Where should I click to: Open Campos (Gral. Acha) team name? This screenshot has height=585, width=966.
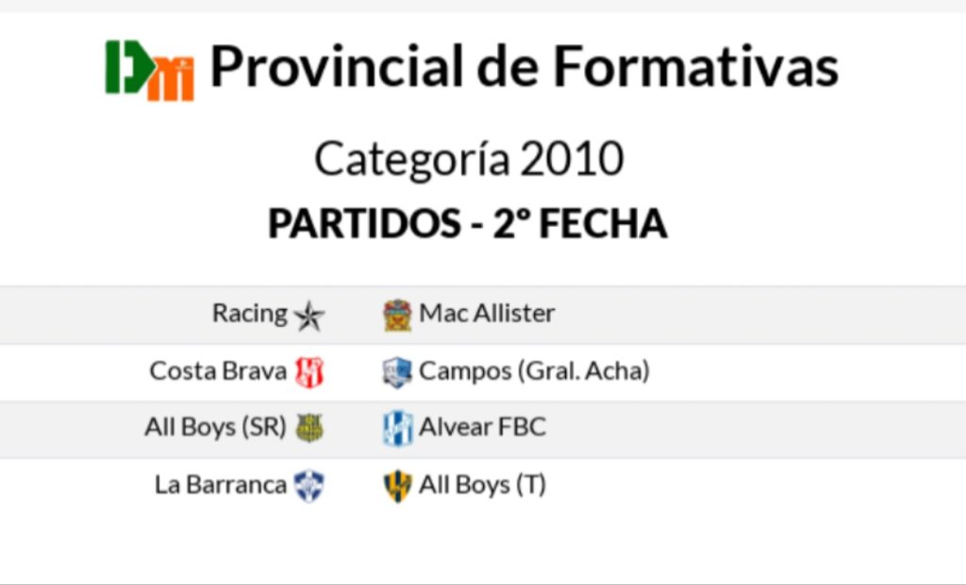[x=534, y=371]
